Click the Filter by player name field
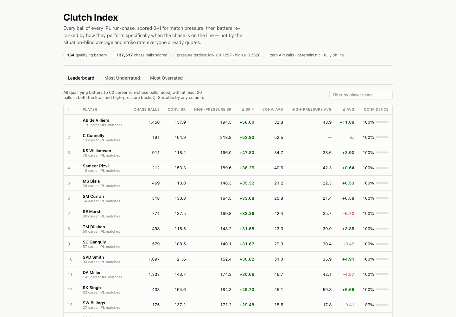 [x=361, y=95]
